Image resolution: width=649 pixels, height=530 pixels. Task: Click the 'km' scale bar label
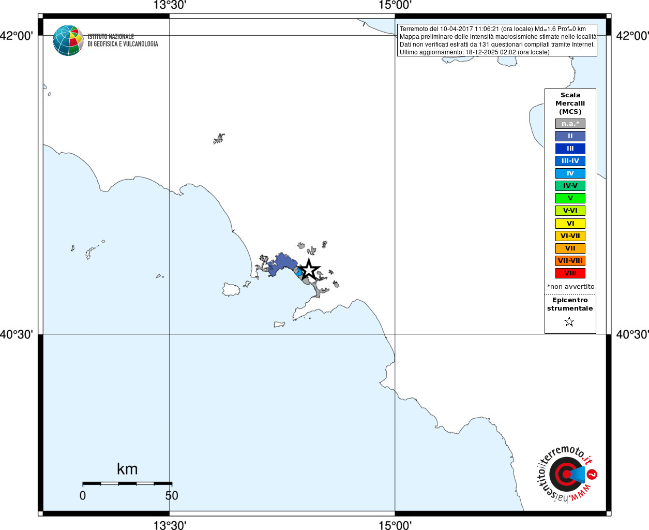coord(127,469)
